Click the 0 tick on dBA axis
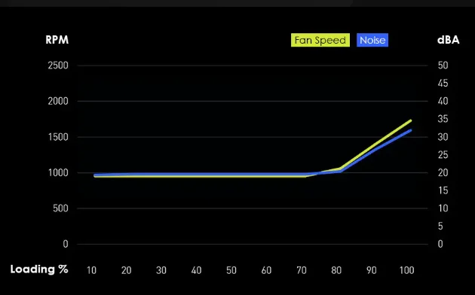 [x=440, y=244]
